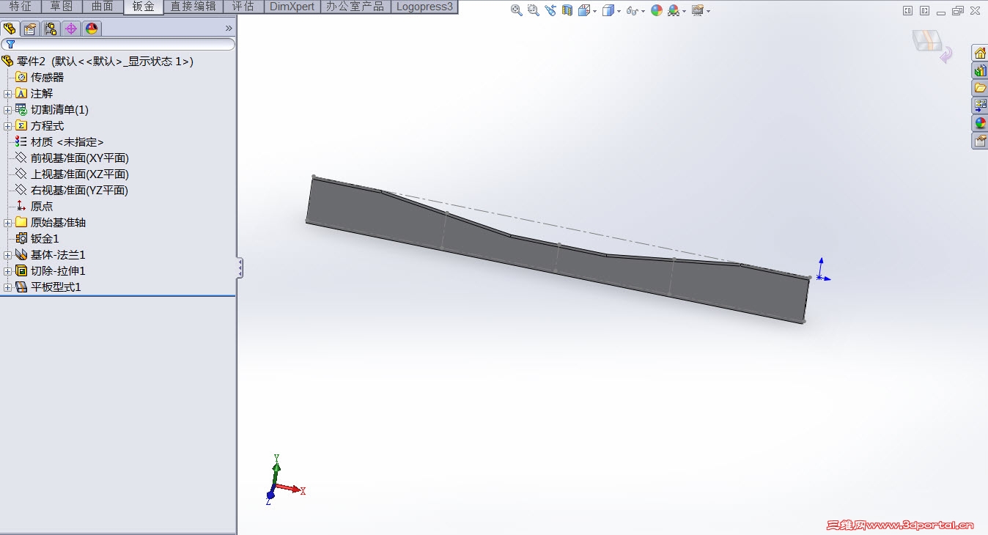
Task: Open 评估 ribbon tab
Action: coord(243,7)
